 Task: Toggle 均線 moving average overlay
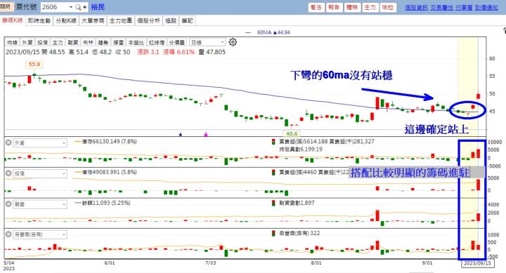coord(12,42)
